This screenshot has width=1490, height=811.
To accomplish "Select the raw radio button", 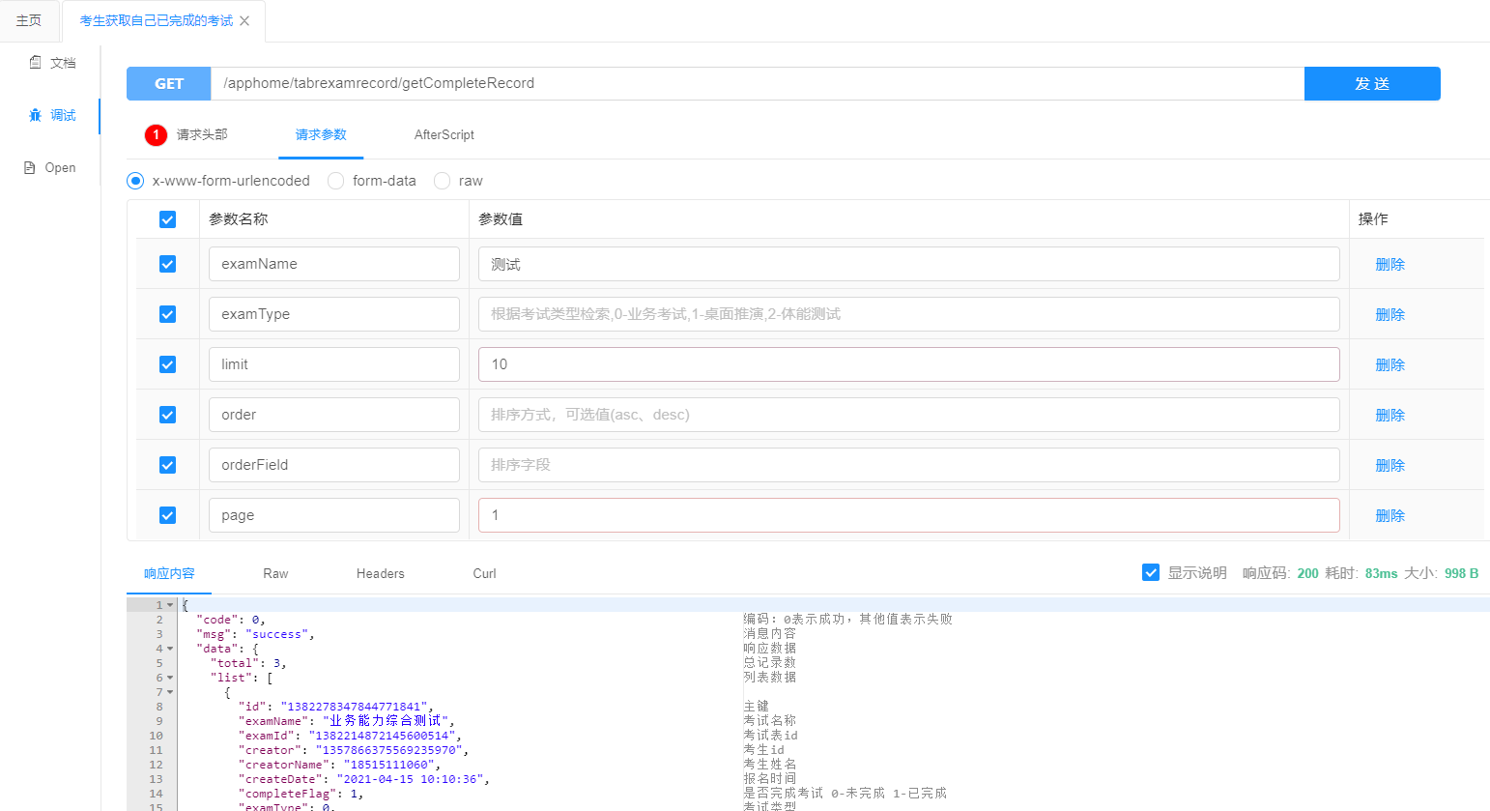I will point(442,181).
